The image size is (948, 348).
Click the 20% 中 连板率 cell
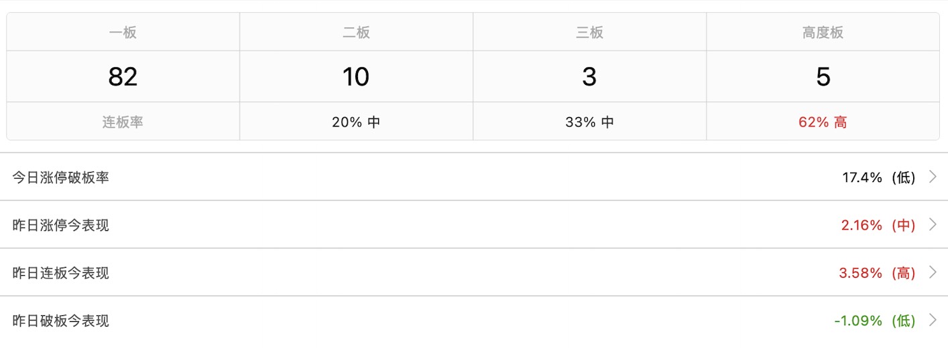[356, 122]
